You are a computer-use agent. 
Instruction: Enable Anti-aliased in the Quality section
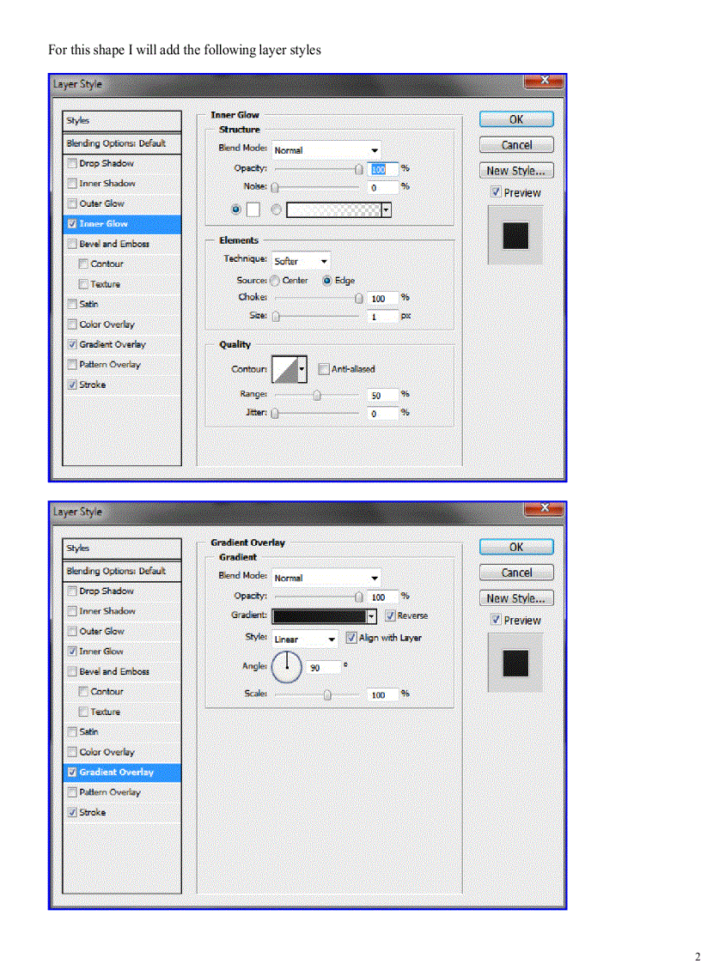pos(323,369)
